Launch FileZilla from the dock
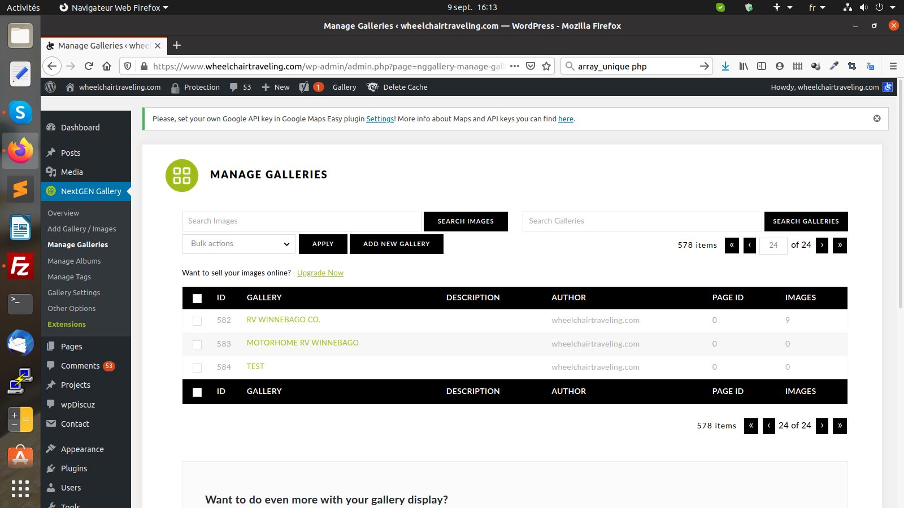The height and width of the screenshot is (508, 904). coord(20,266)
